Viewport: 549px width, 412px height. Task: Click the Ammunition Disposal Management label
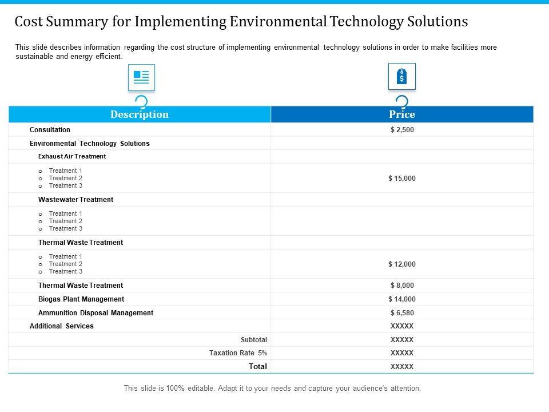pyautogui.click(x=96, y=313)
